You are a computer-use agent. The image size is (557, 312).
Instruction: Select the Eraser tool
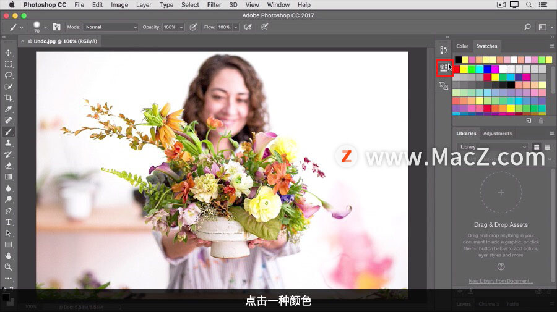click(8, 166)
